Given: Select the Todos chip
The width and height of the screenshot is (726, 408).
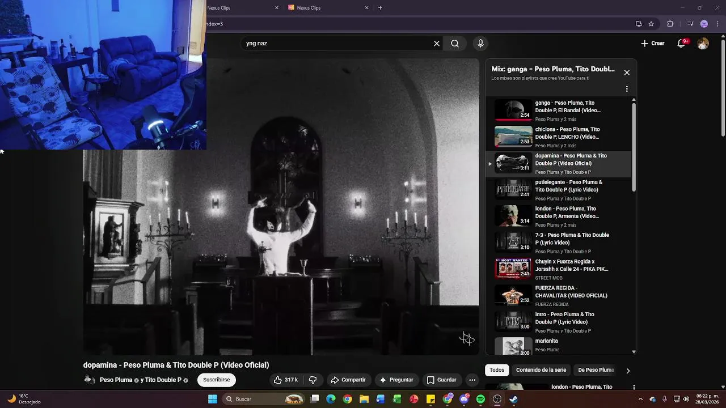Looking at the screenshot, I should [497, 370].
